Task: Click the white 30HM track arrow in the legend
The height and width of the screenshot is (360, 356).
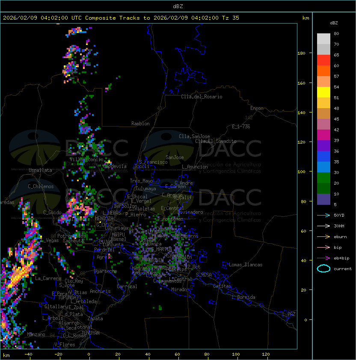Action: click(323, 226)
